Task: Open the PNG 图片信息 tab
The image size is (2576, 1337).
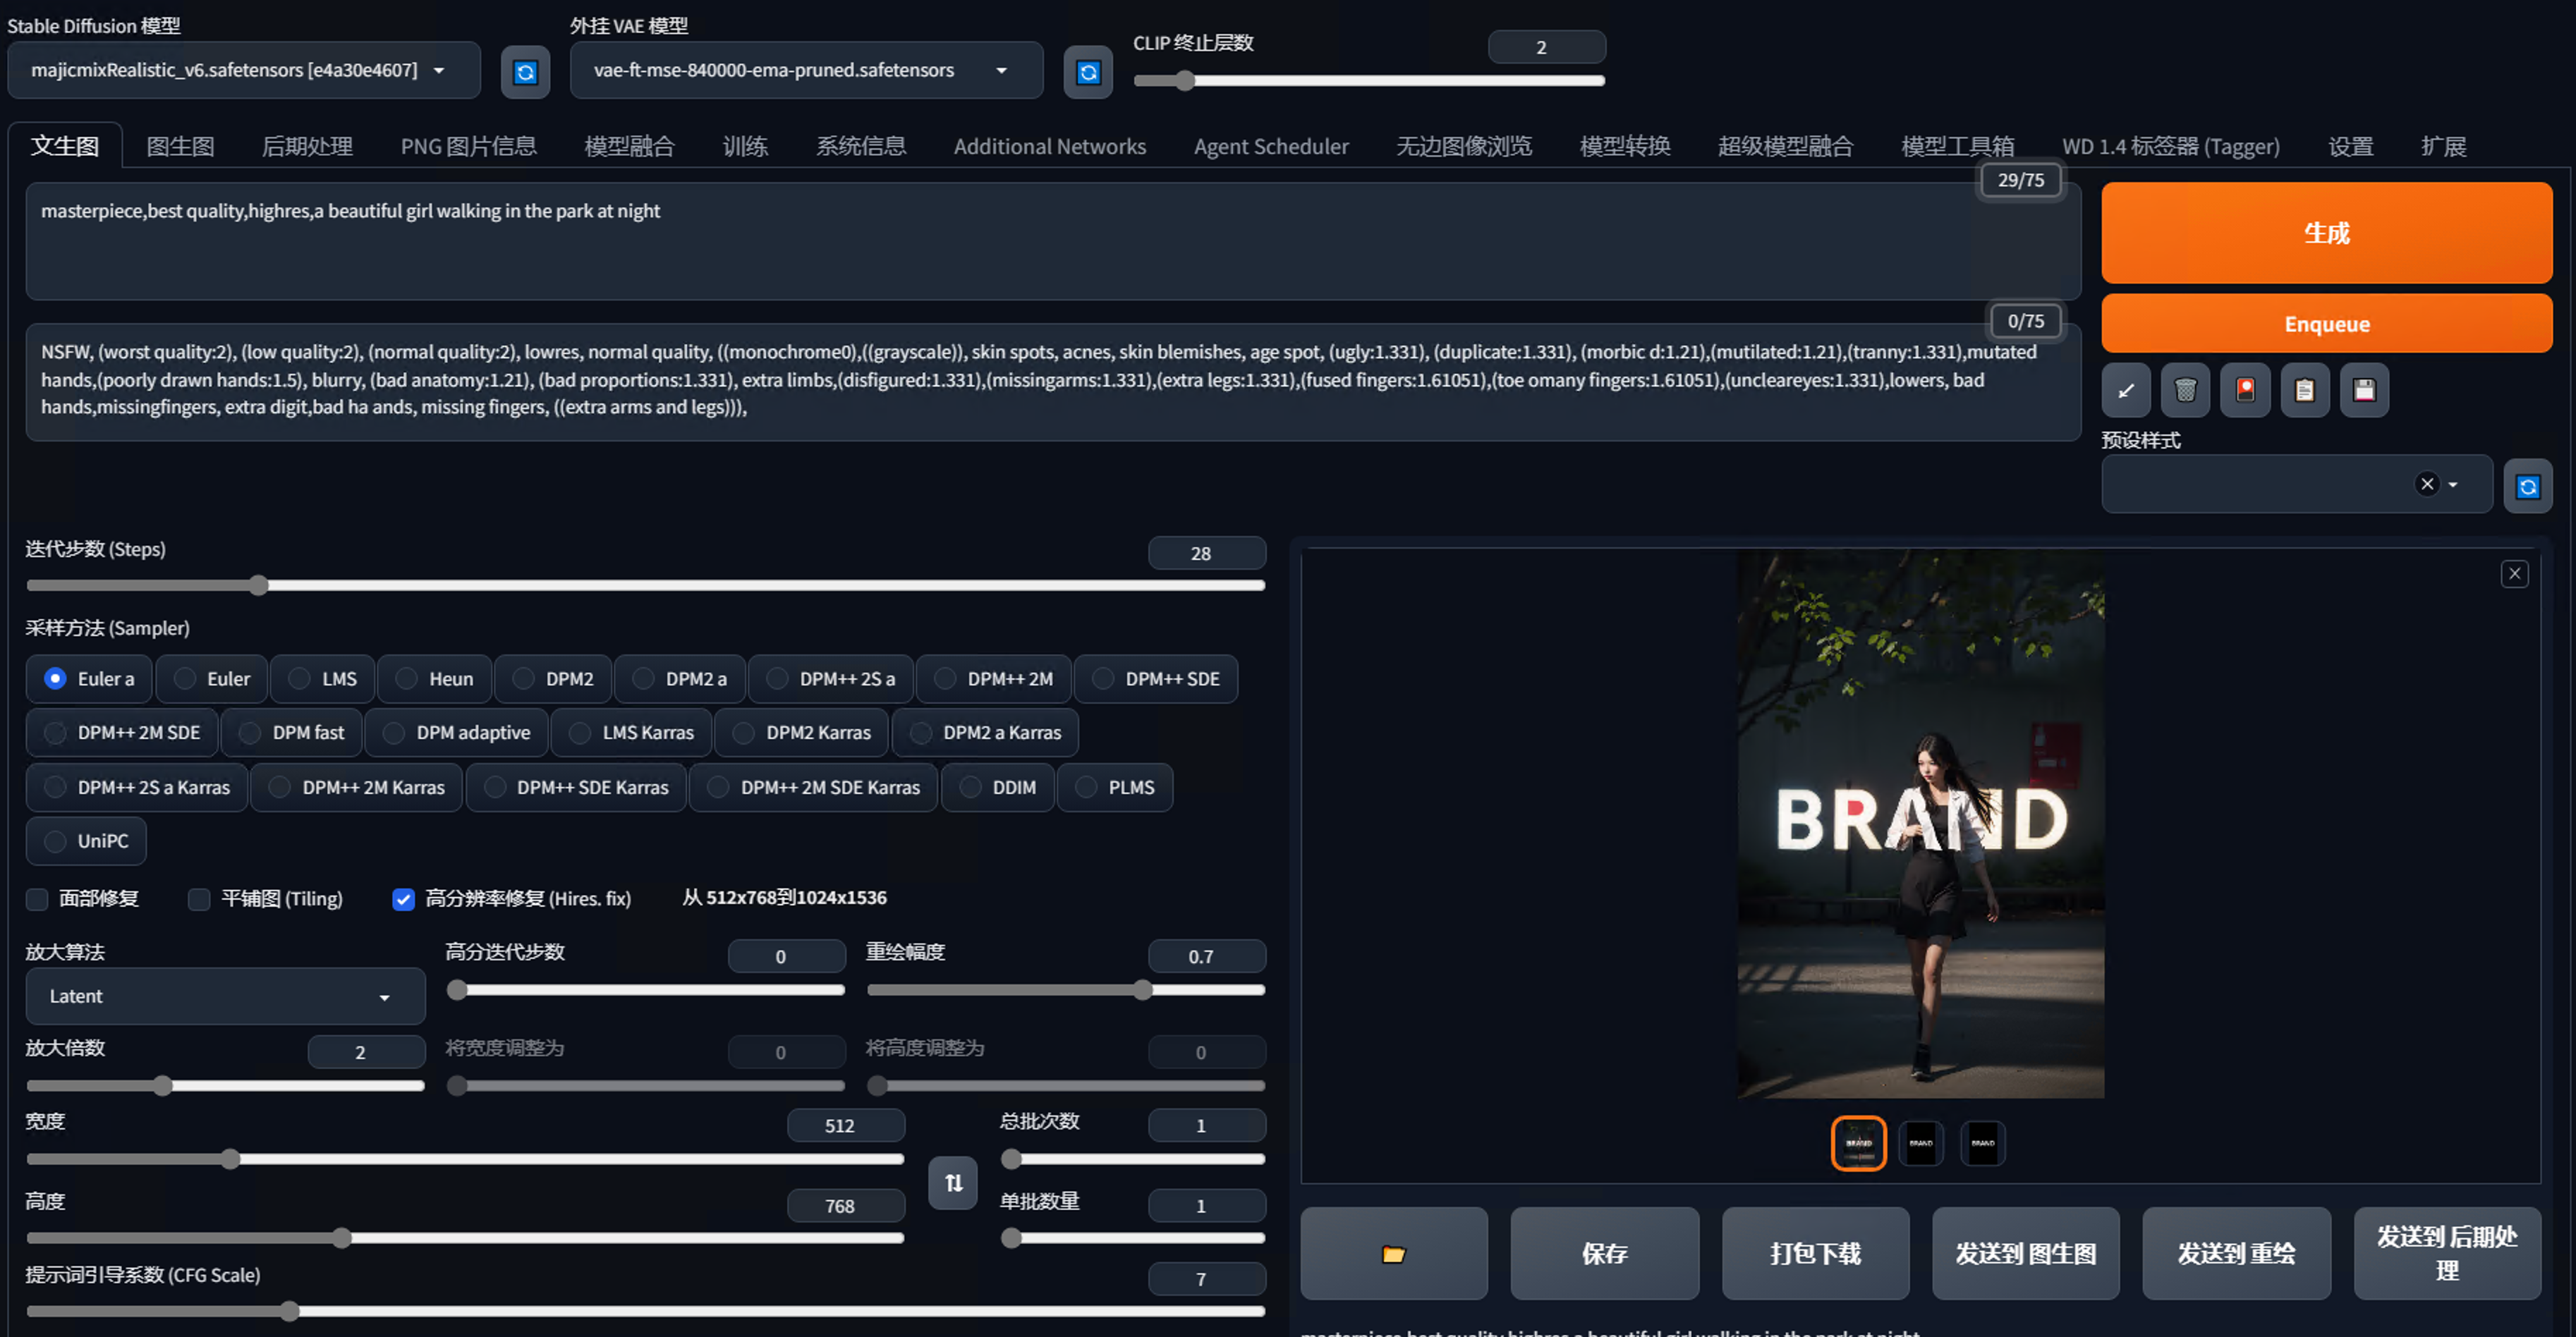Action: (468, 146)
